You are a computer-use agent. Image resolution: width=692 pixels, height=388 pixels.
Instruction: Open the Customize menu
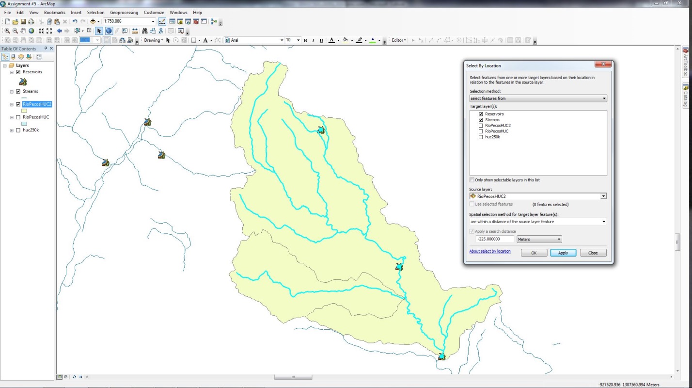(154, 12)
